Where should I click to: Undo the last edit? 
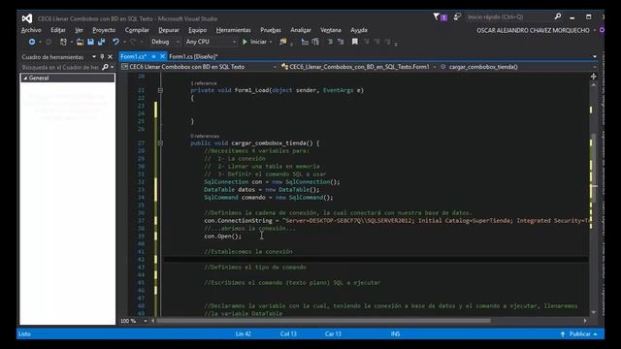click(x=115, y=42)
